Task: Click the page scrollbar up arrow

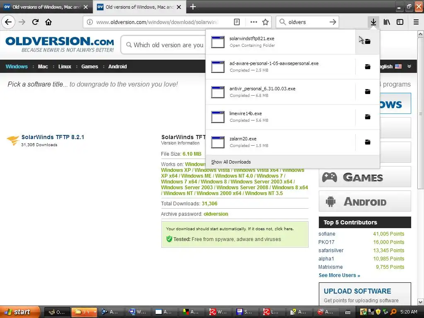Action: click(421, 34)
